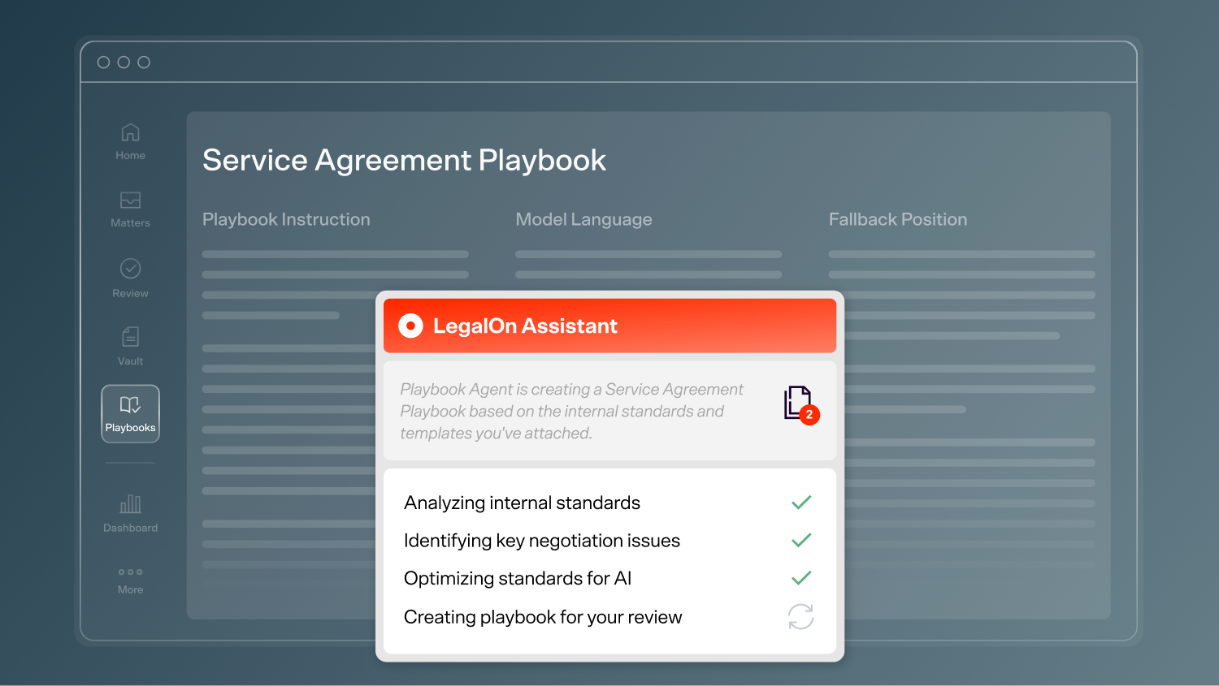Select the Playbook Instruction column header
Image resolution: width=1219 pixels, height=686 pixels.
tap(286, 219)
